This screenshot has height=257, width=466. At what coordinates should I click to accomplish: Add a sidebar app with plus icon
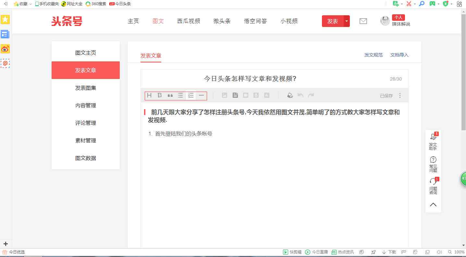point(6,244)
